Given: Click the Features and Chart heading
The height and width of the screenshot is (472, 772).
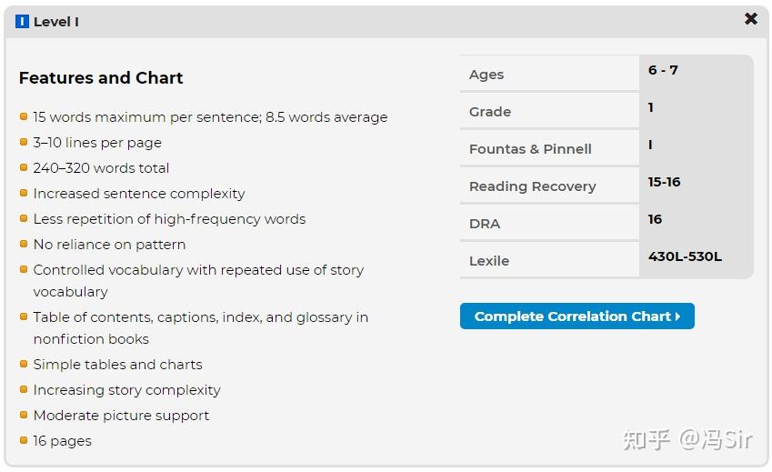Looking at the screenshot, I should [101, 78].
